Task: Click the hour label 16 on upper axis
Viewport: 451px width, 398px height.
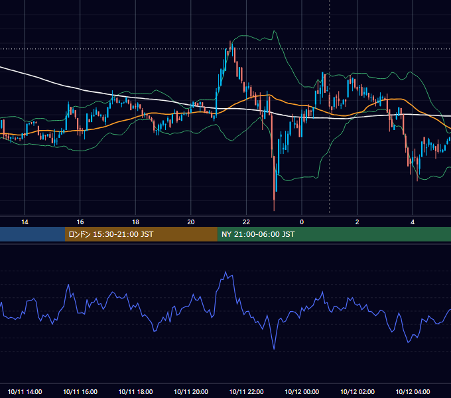Action: click(80, 222)
